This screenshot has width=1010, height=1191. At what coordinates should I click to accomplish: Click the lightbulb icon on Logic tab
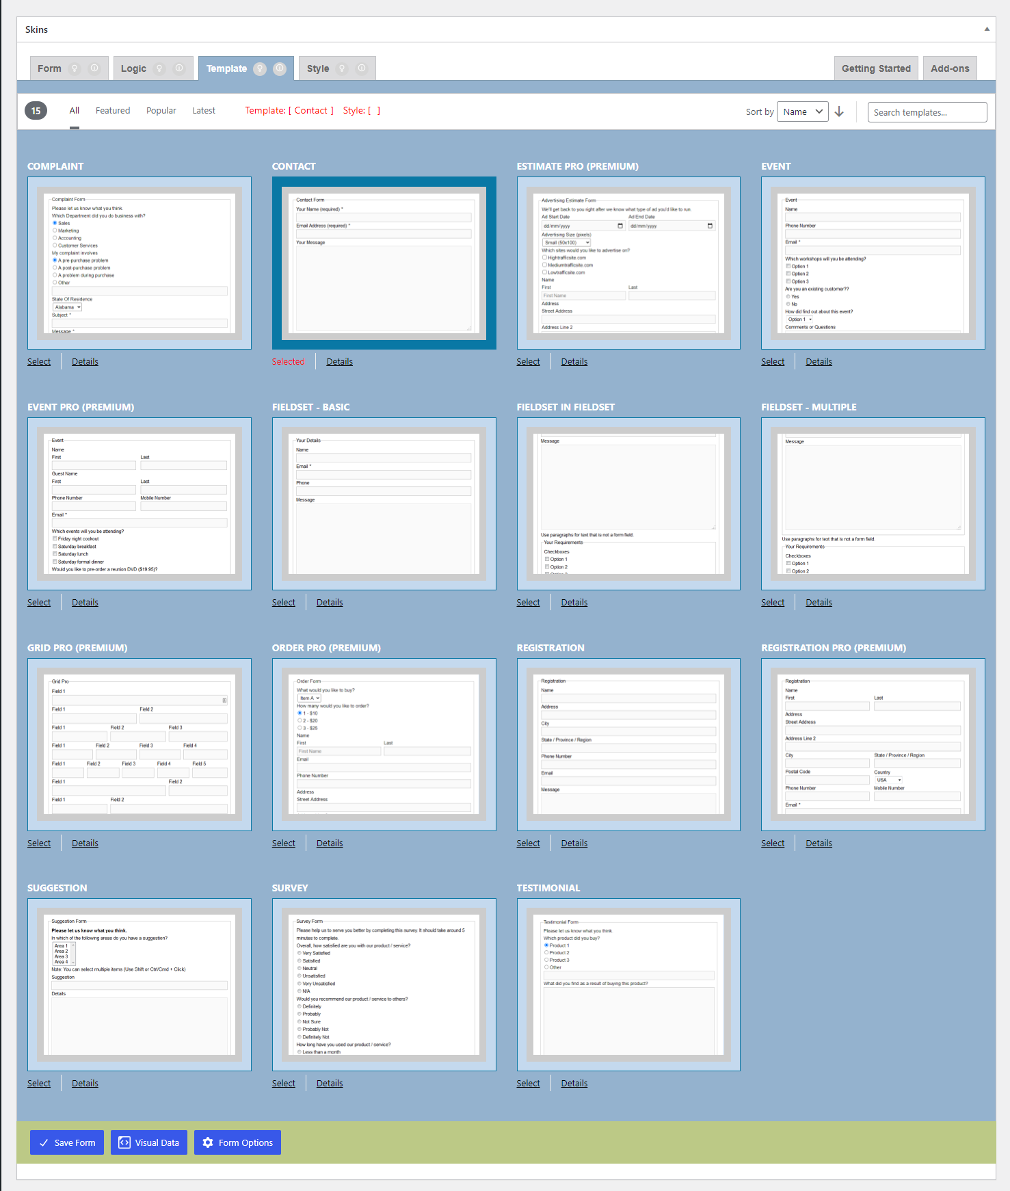coord(159,68)
